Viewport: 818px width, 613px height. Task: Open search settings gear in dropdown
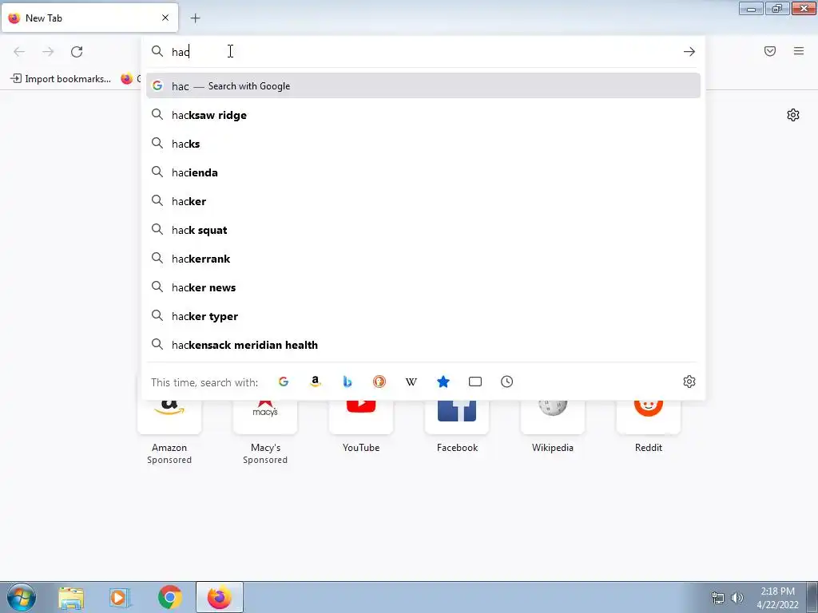[689, 382]
